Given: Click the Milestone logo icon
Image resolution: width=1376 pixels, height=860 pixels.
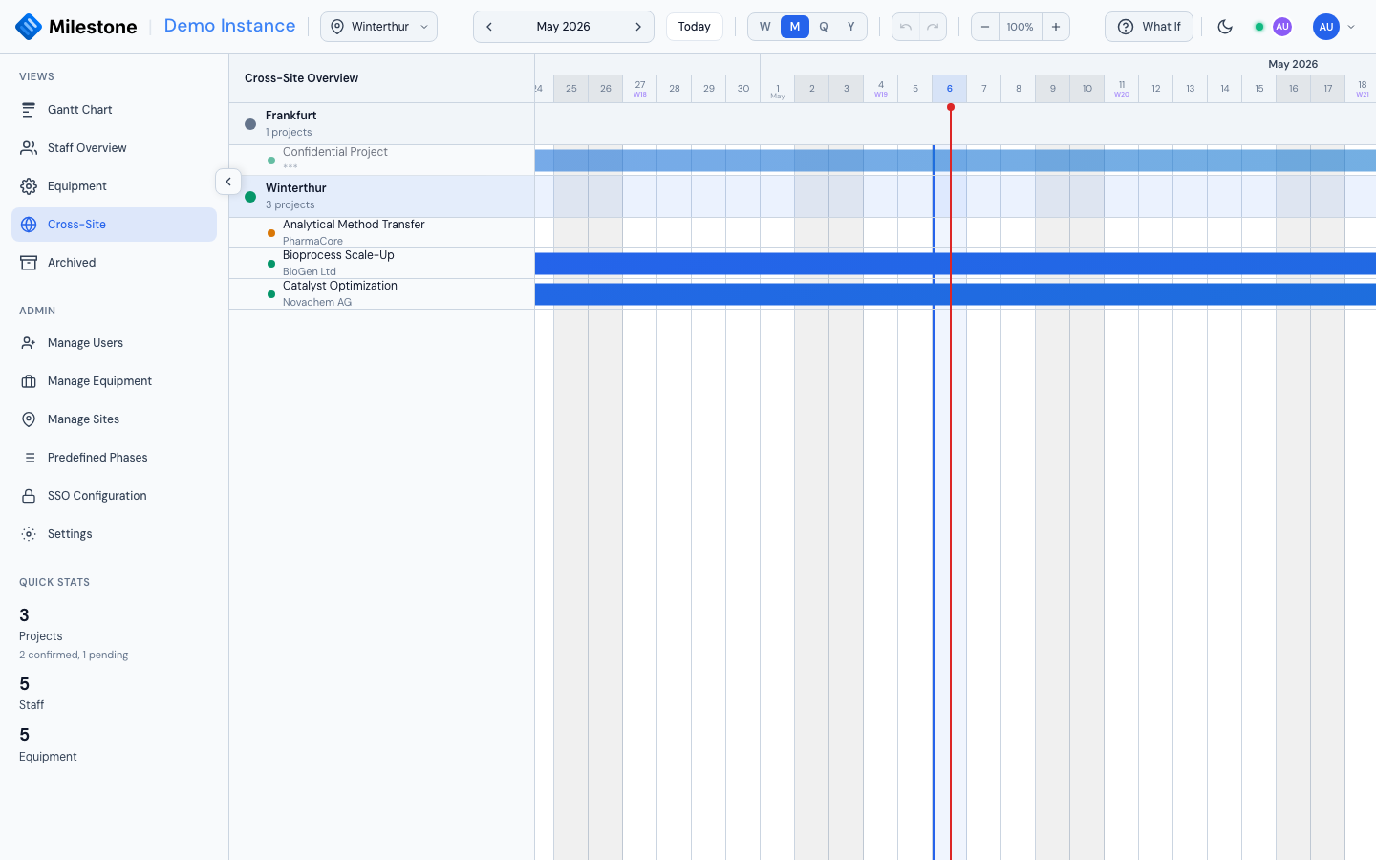Looking at the screenshot, I should tap(29, 27).
